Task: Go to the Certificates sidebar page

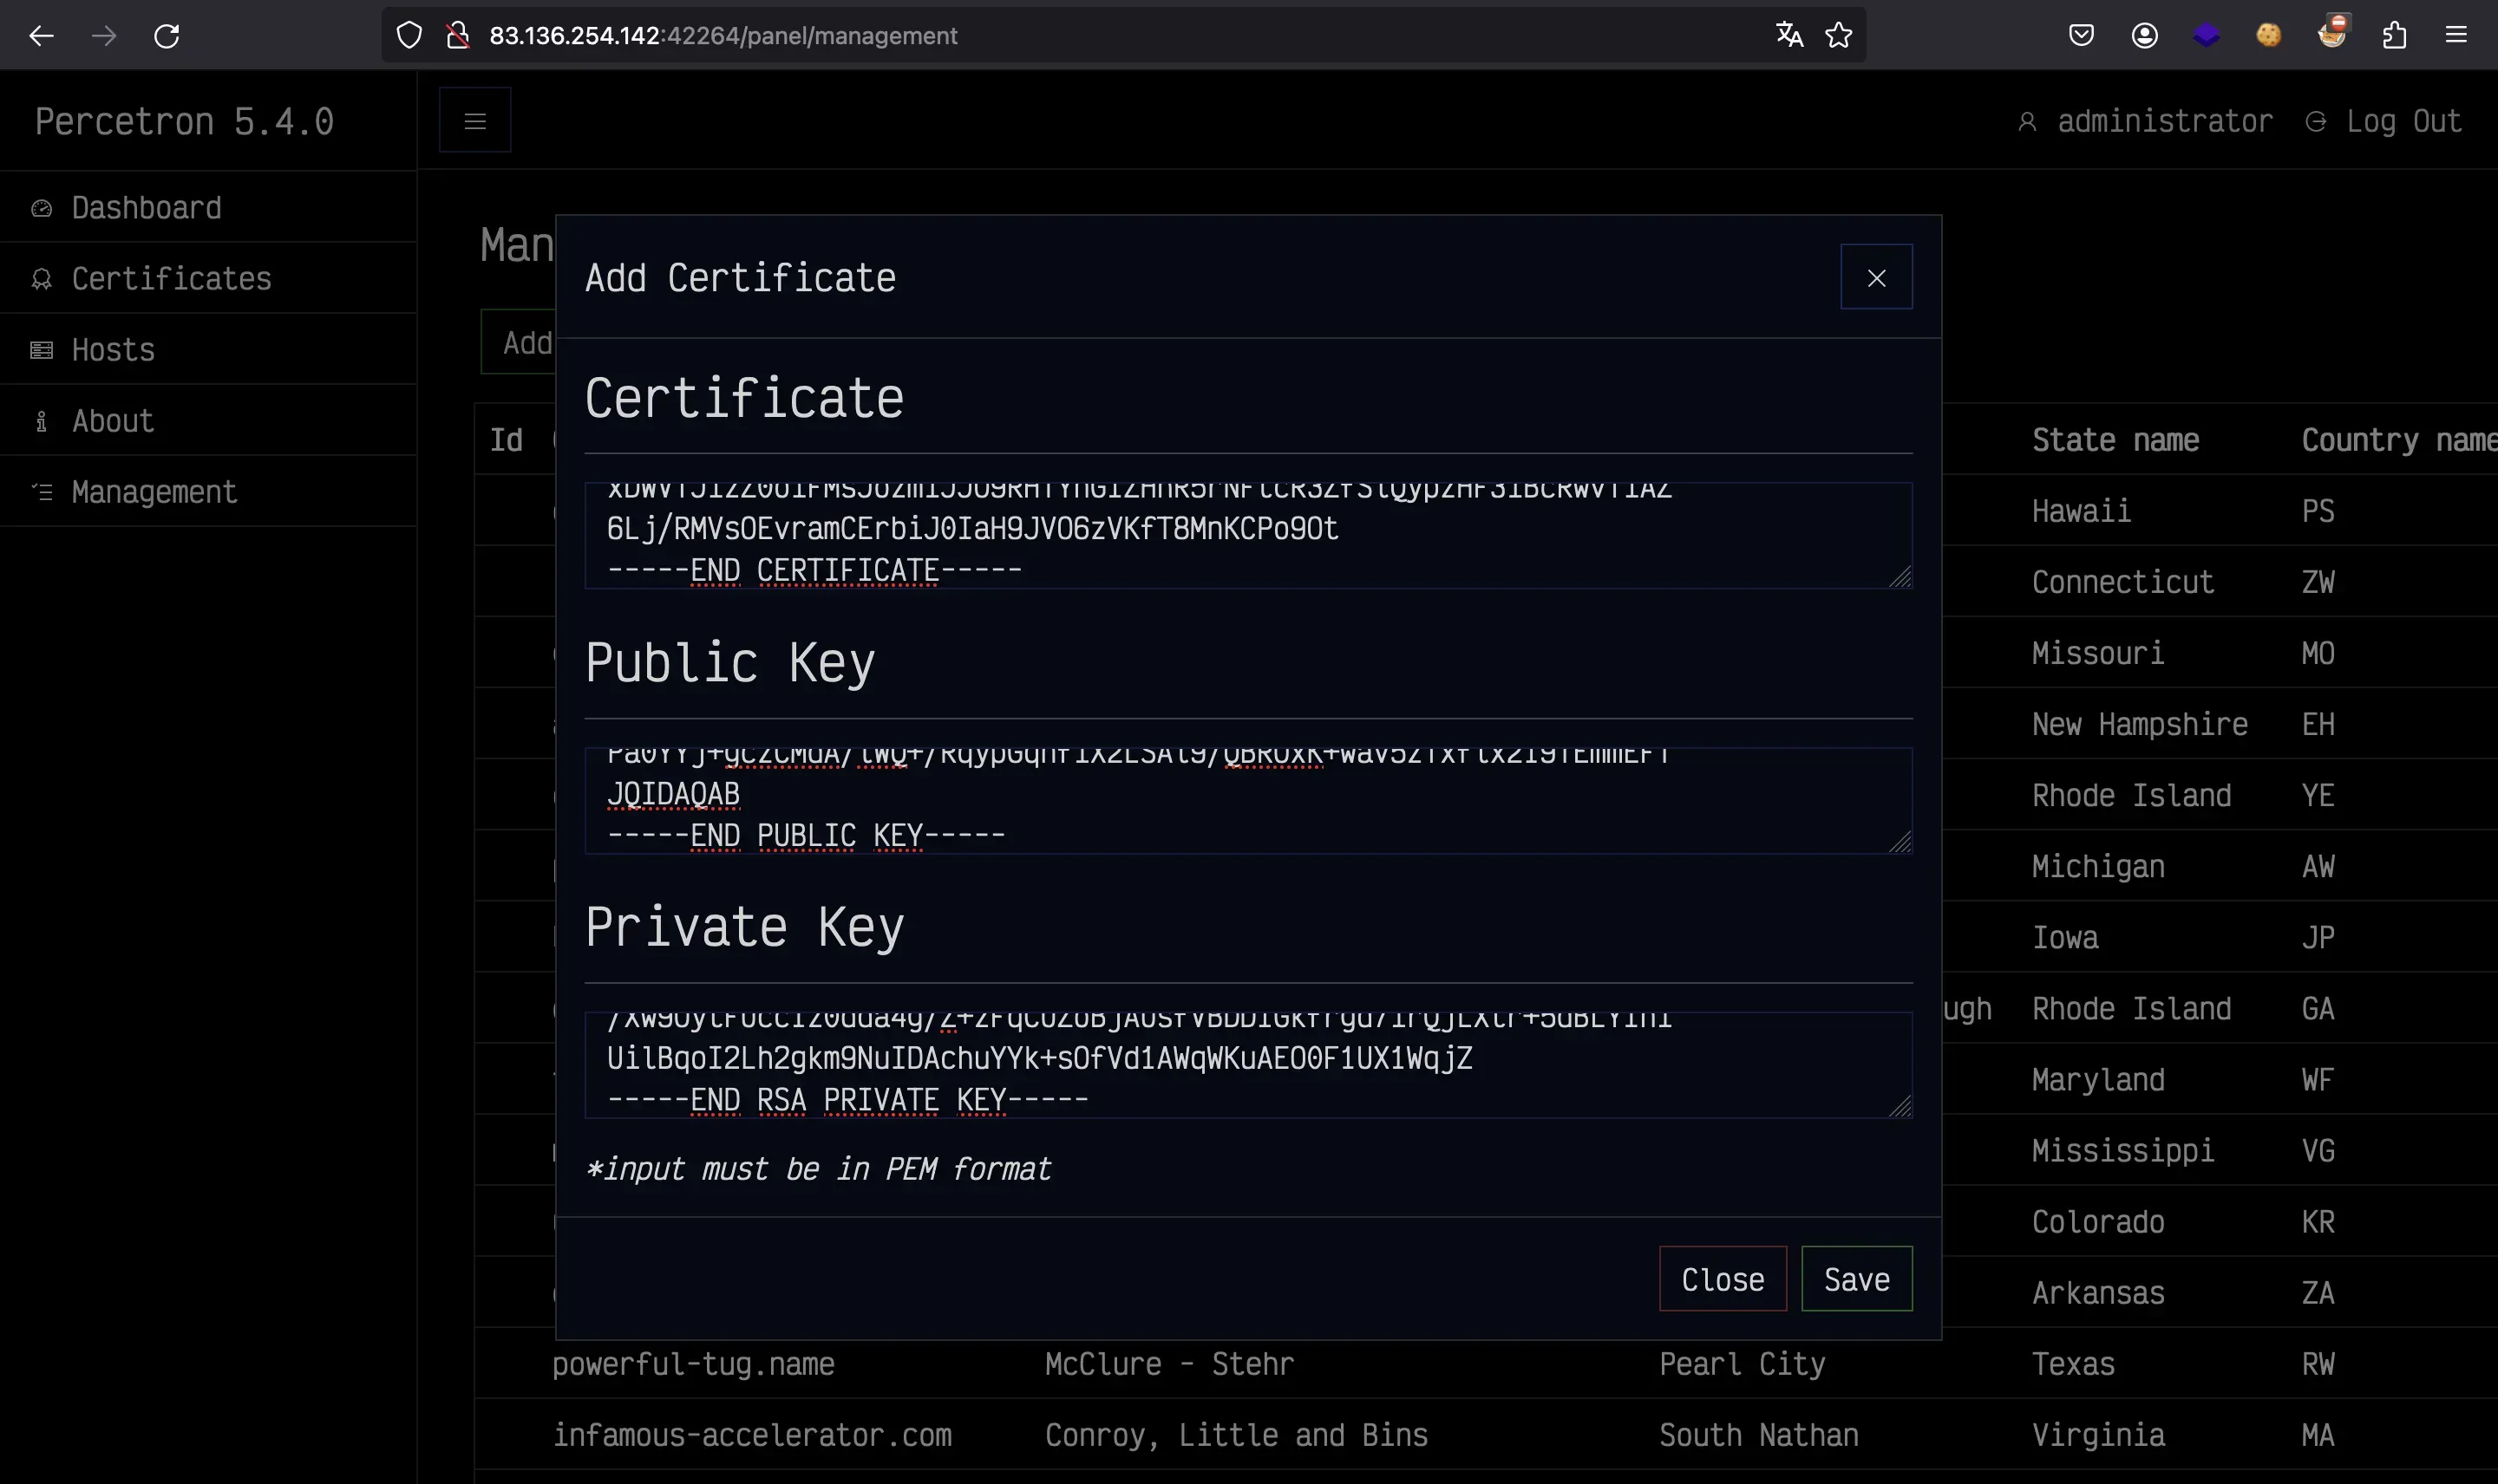Action: pos(171,279)
